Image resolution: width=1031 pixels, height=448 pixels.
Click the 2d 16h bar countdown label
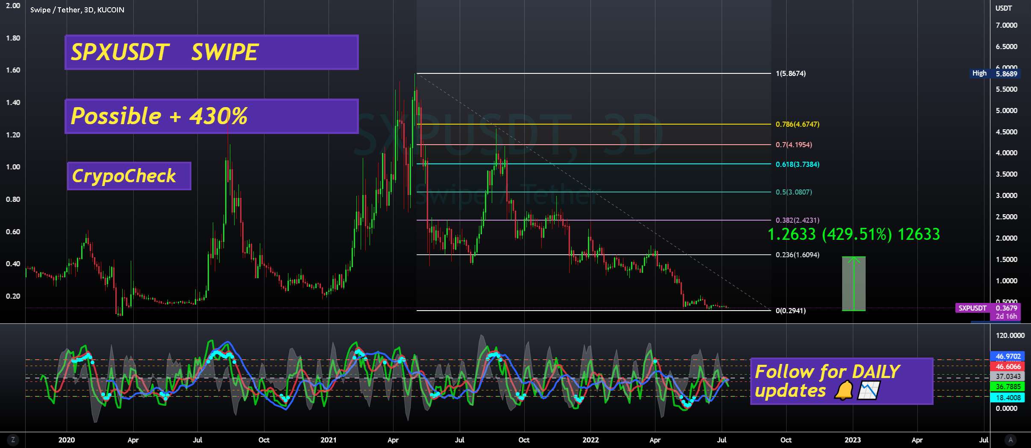pos(1006,317)
